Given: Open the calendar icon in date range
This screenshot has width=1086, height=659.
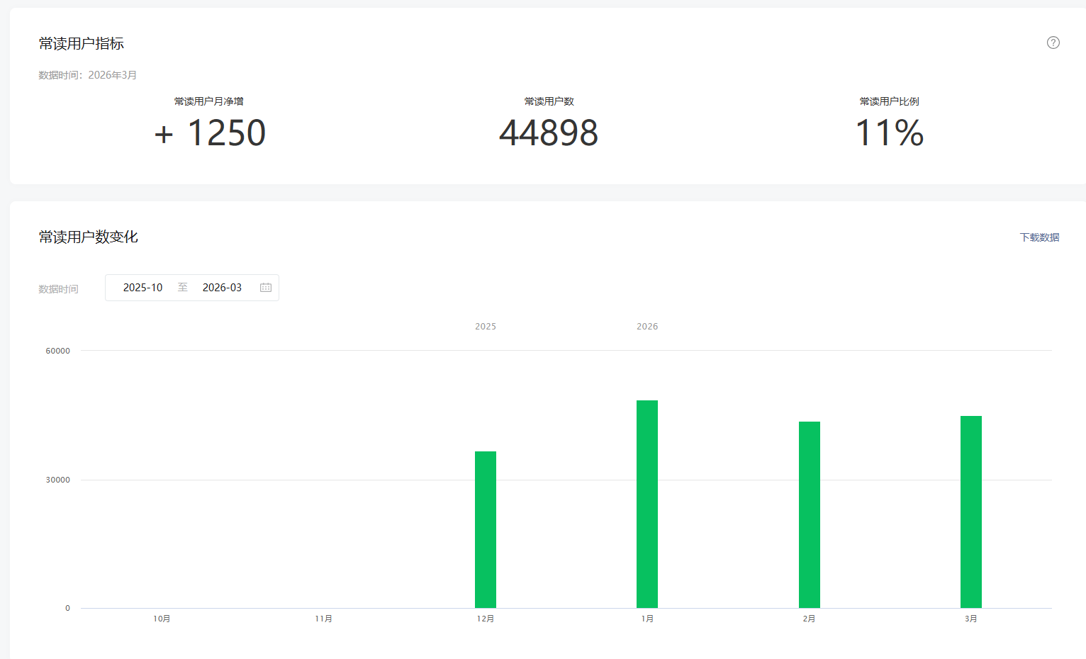Looking at the screenshot, I should [x=266, y=288].
